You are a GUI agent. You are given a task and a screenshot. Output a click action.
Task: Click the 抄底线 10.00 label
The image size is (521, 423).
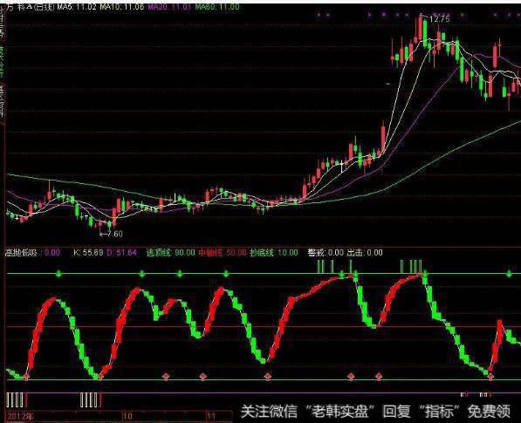tap(274, 253)
